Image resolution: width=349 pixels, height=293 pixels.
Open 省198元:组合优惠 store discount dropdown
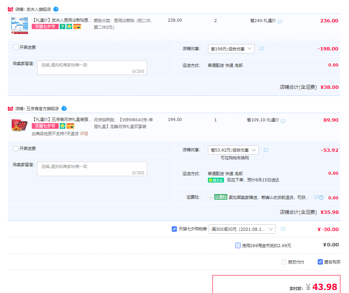pyautogui.click(x=231, y=49)
